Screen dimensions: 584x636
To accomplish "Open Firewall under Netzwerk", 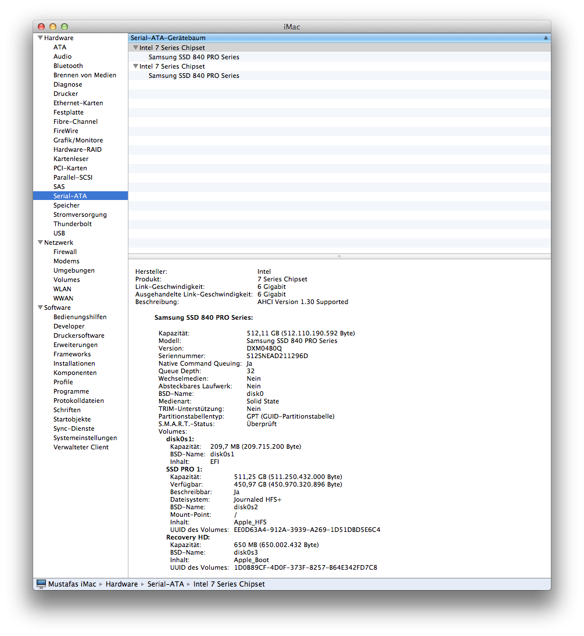I will [65, 252].
